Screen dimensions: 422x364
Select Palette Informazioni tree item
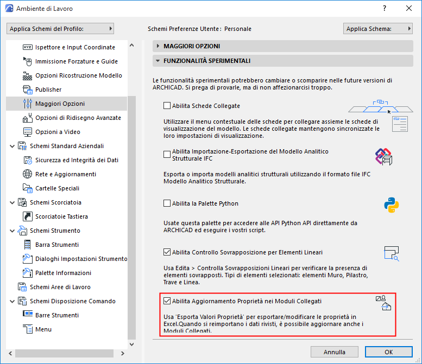coord(63,273)
